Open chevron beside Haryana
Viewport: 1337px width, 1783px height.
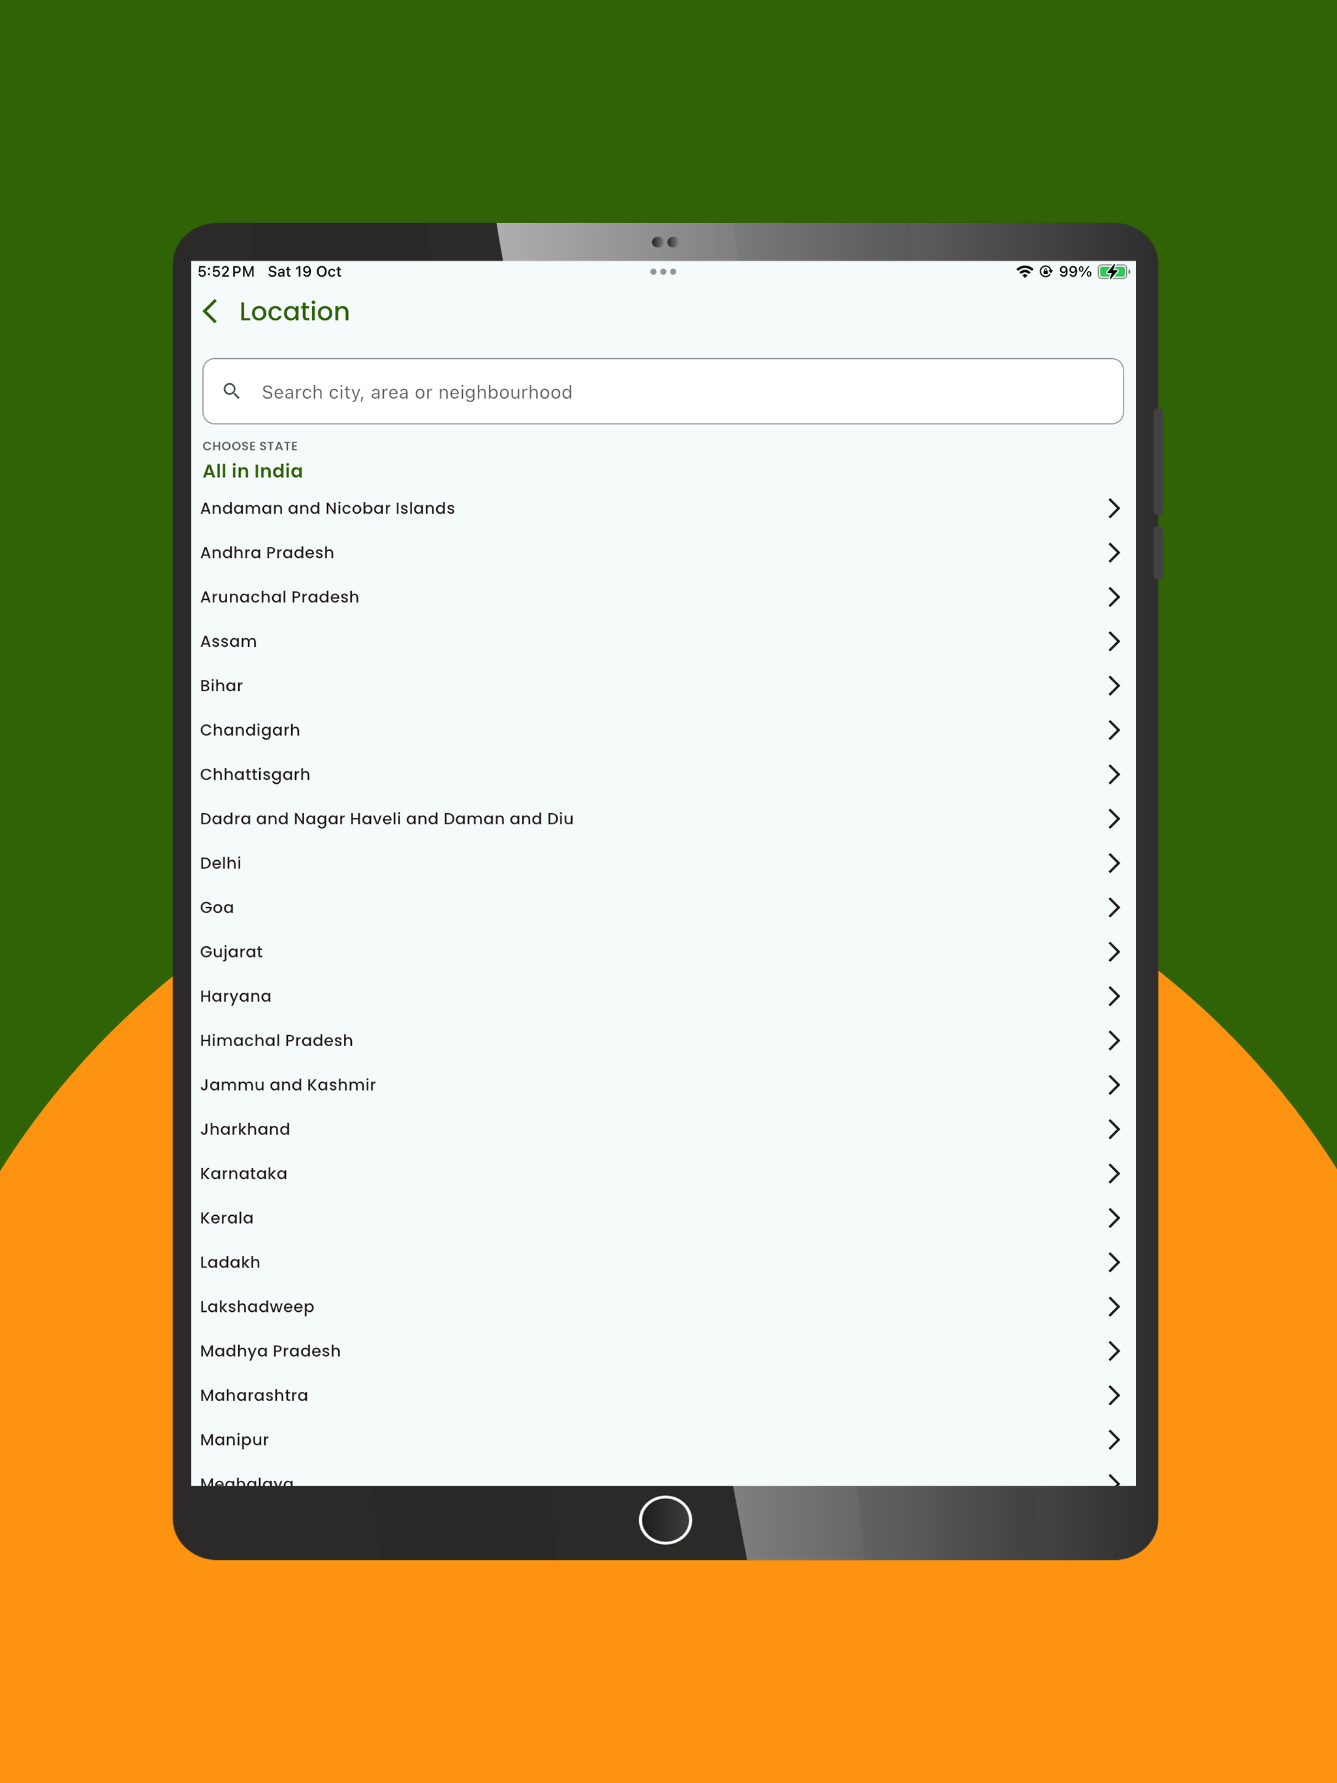pos(1114,995)
